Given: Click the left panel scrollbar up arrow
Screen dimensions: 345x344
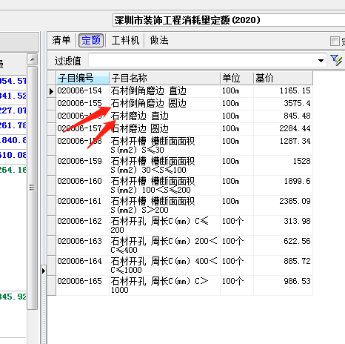Looking at the screenshot, I should 32,59.
